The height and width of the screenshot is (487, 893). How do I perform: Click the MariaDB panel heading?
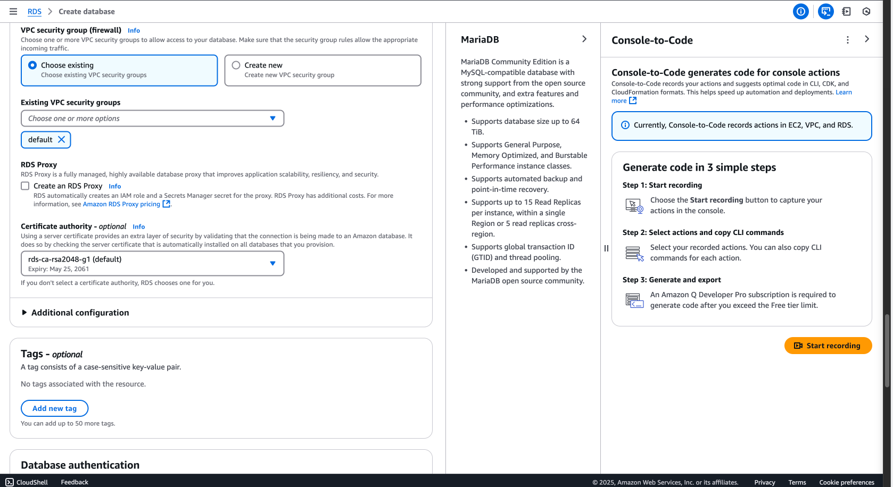tap(480, 39)
